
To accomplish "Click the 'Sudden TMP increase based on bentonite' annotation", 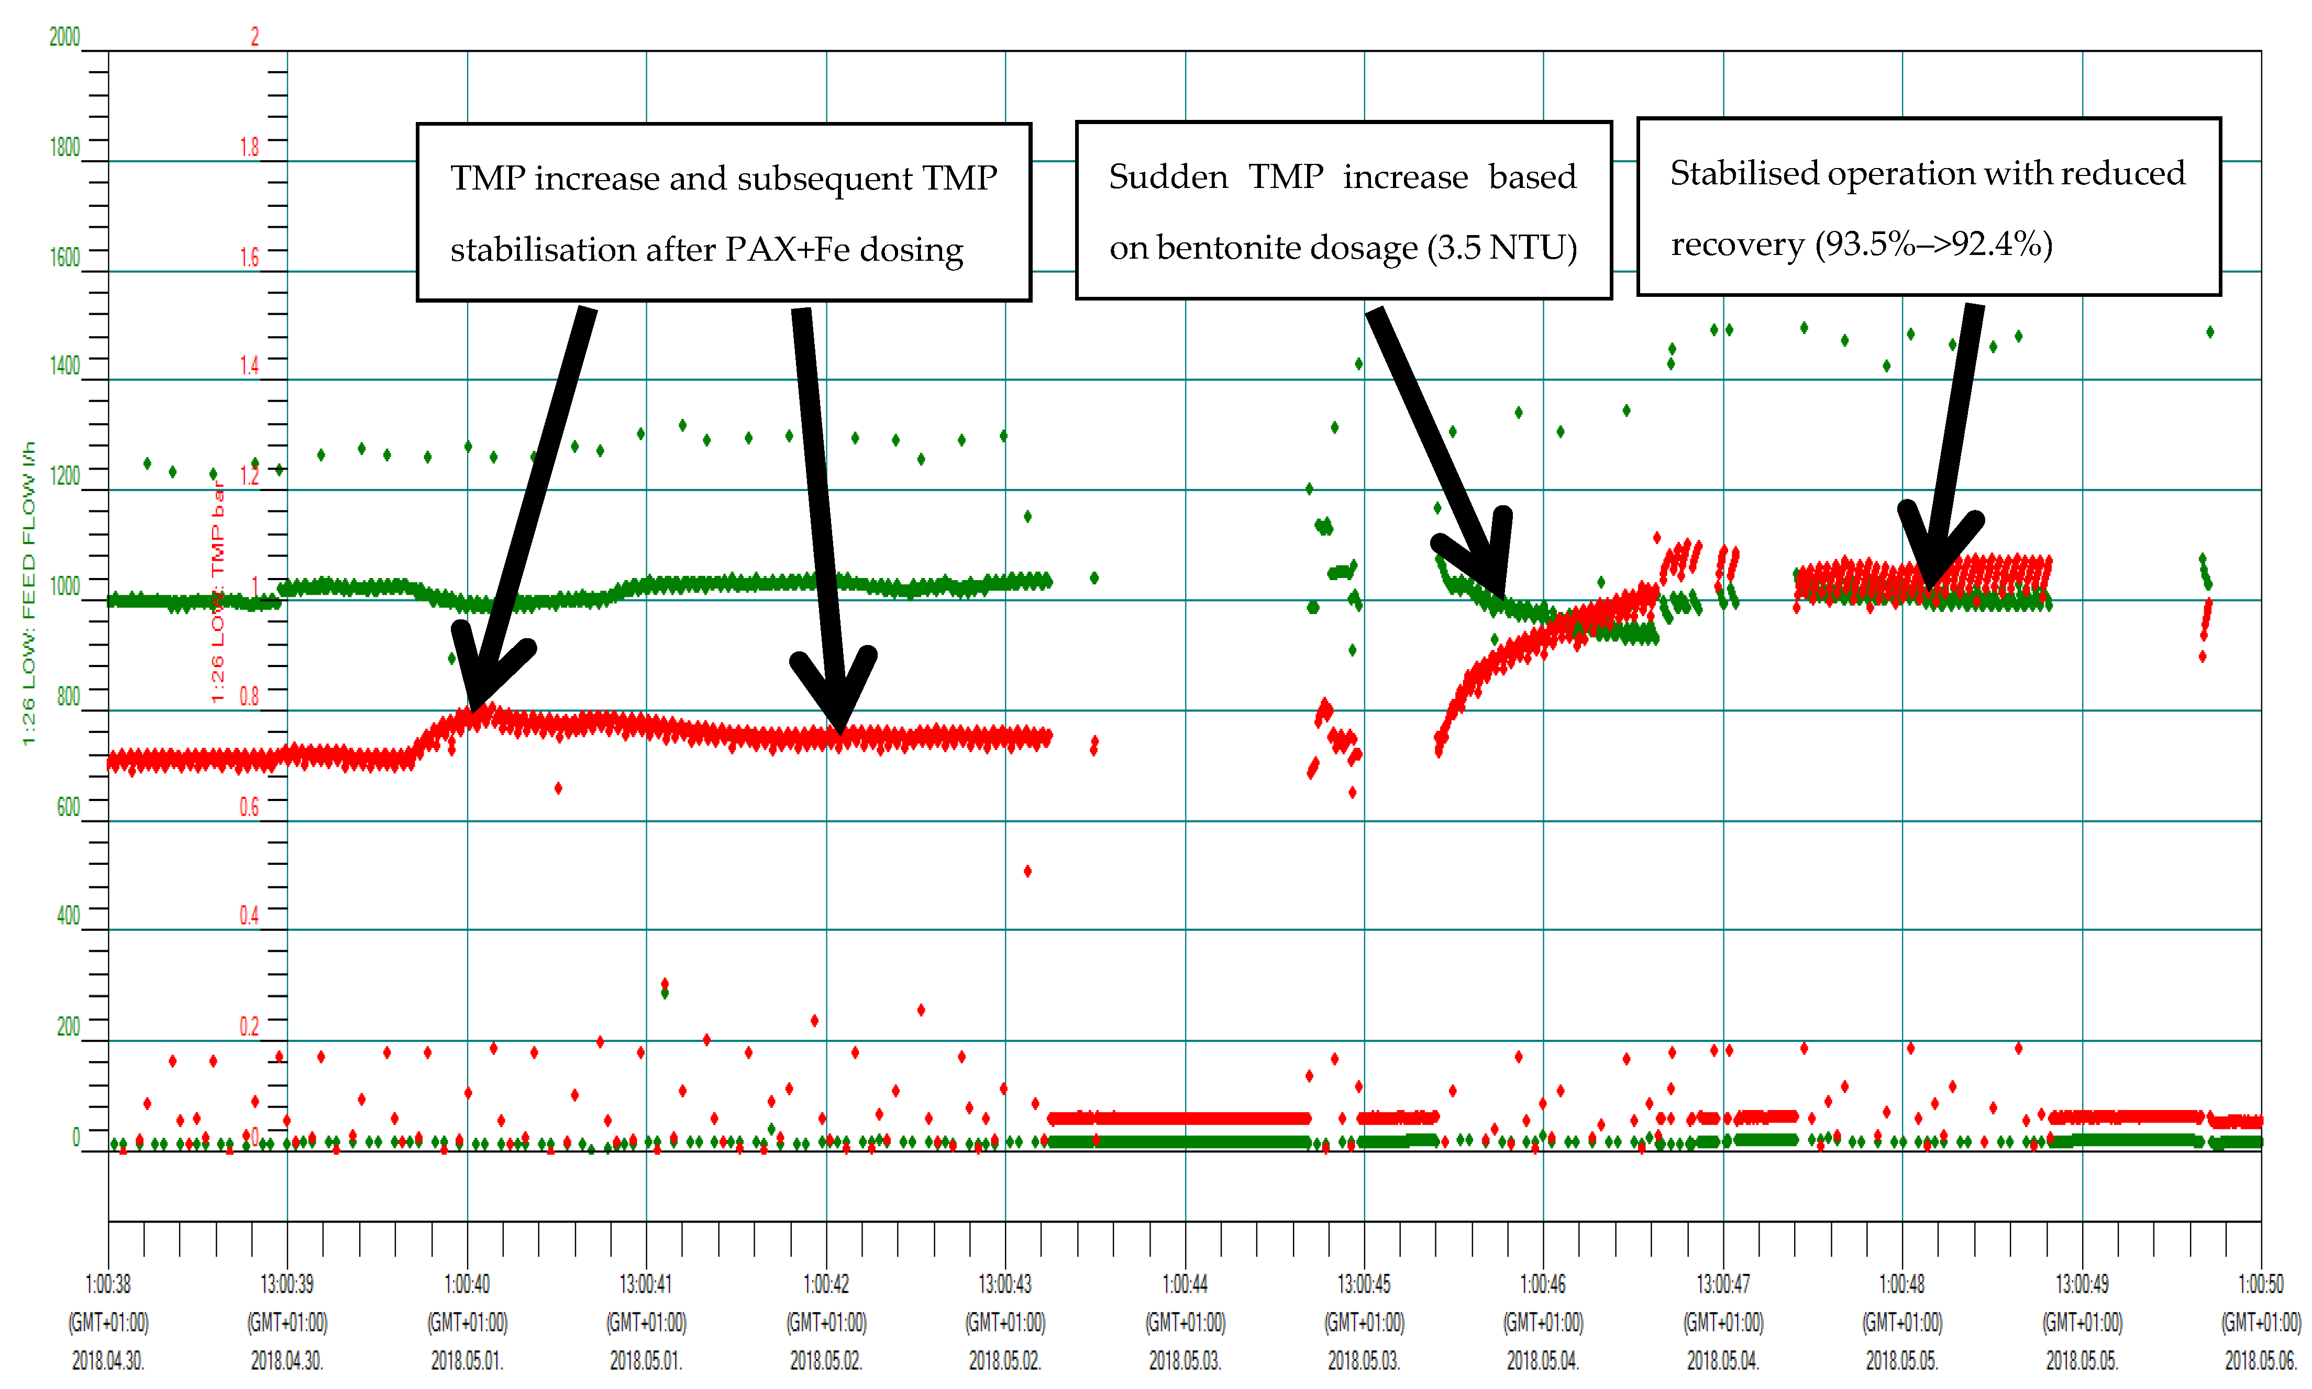I will pyautogui.click(x=1342, y=210).
